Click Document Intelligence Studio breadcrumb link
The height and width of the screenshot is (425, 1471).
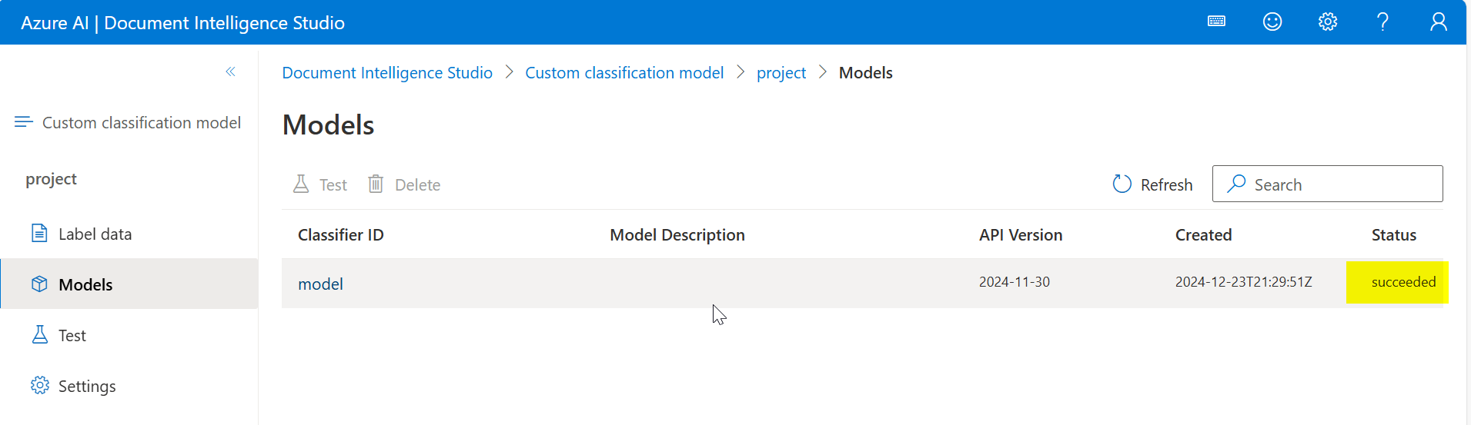click(387, 72)
